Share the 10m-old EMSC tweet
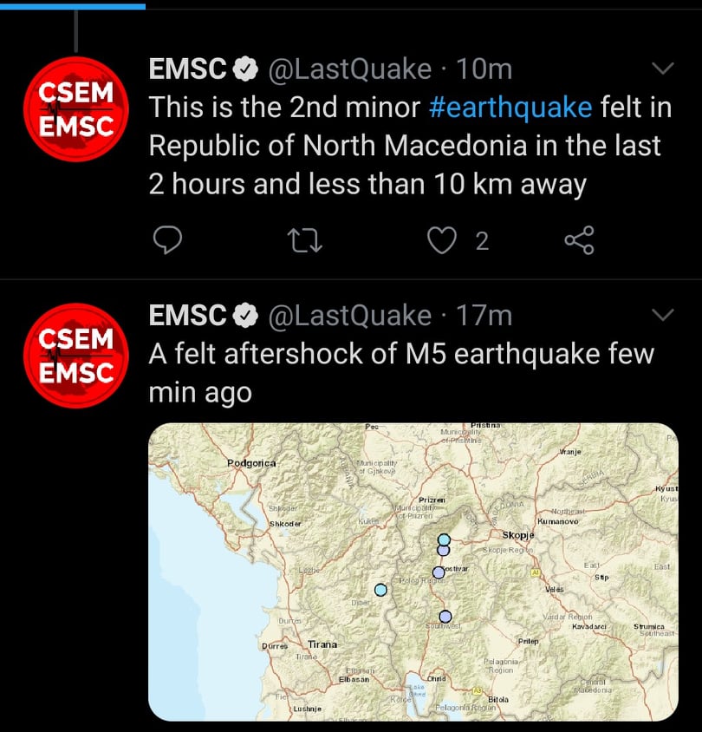The width and height of the screenshot is (702, 732). (579, 240)
